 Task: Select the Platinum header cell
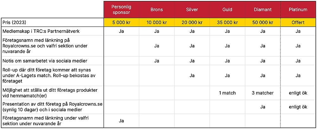(x=298, y=9)
